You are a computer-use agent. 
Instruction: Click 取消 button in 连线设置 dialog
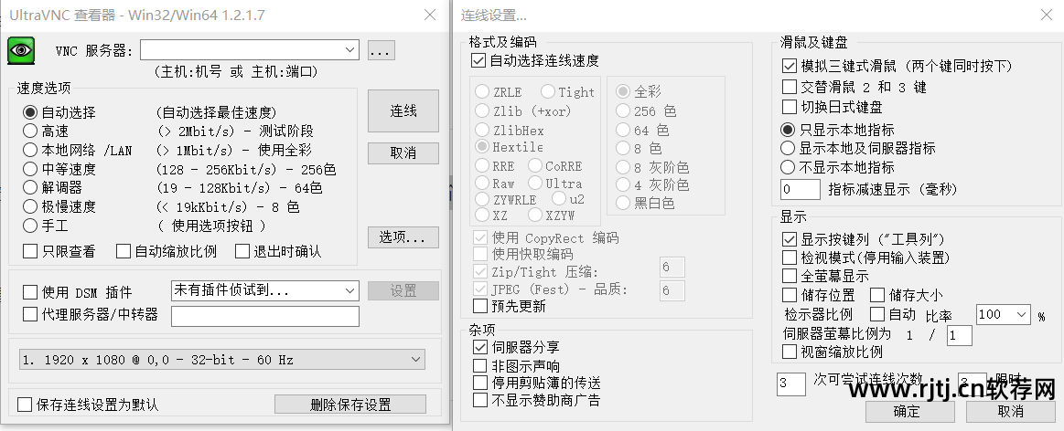[x=1010, y=411]
